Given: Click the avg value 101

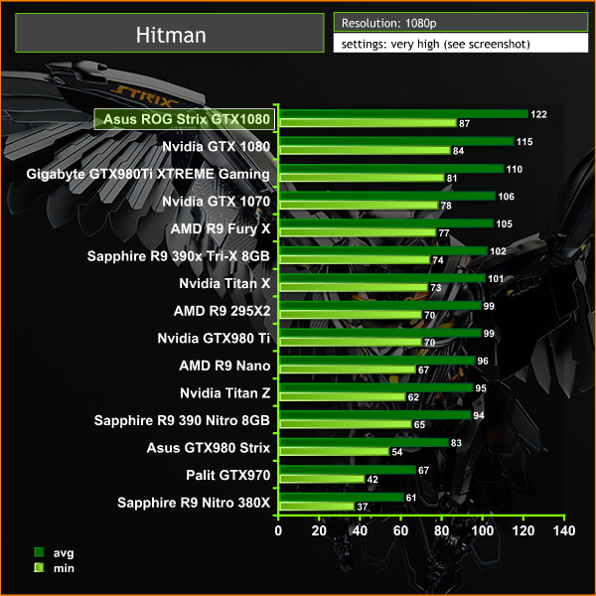Looking at the screenshot, I should click(496, 278).
